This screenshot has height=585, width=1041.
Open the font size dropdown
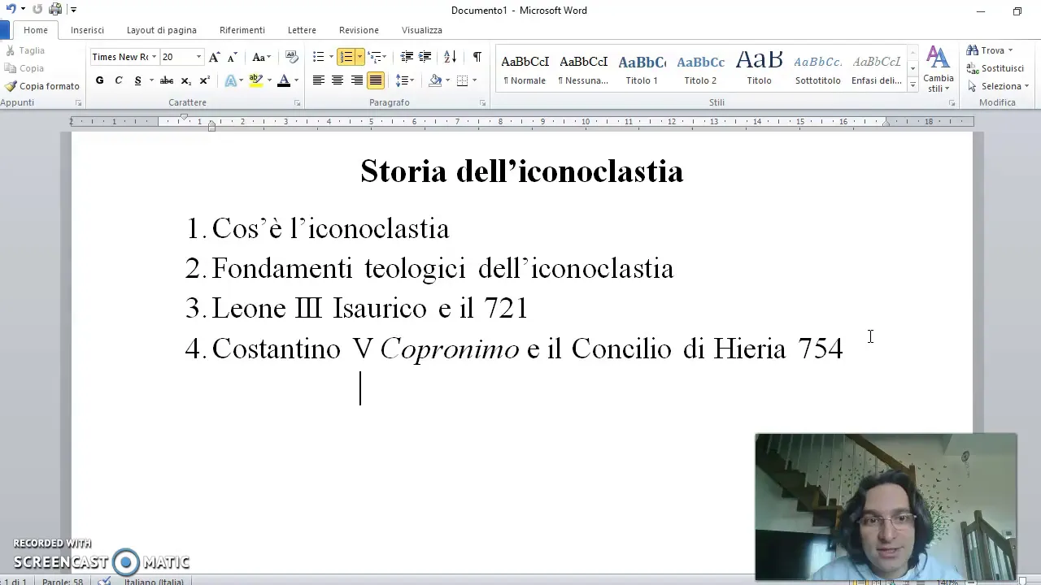click(x=198, y=57)
